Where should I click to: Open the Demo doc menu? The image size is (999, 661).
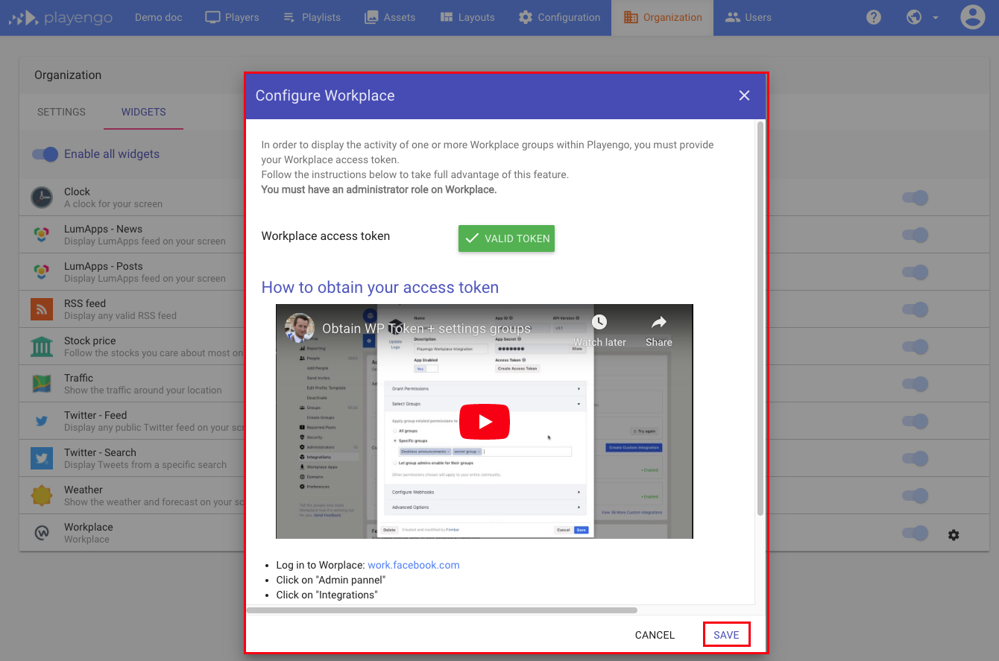click(158, 17)
